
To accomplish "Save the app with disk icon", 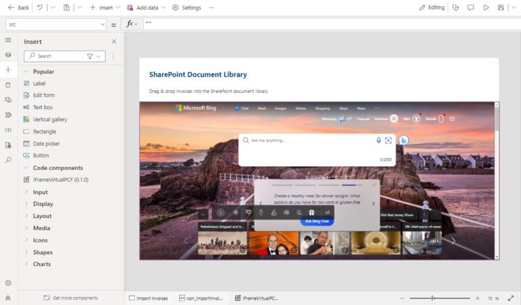I will (x=501, y=7).
